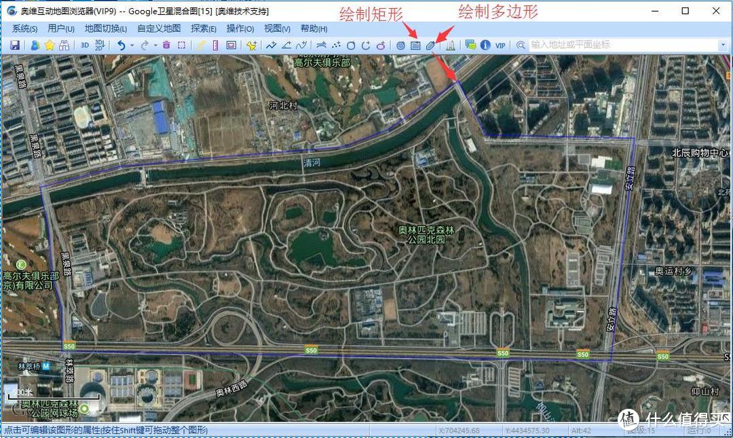733x438 pixels.
Task: Open the chat messages icon
Action: (470, 45)
